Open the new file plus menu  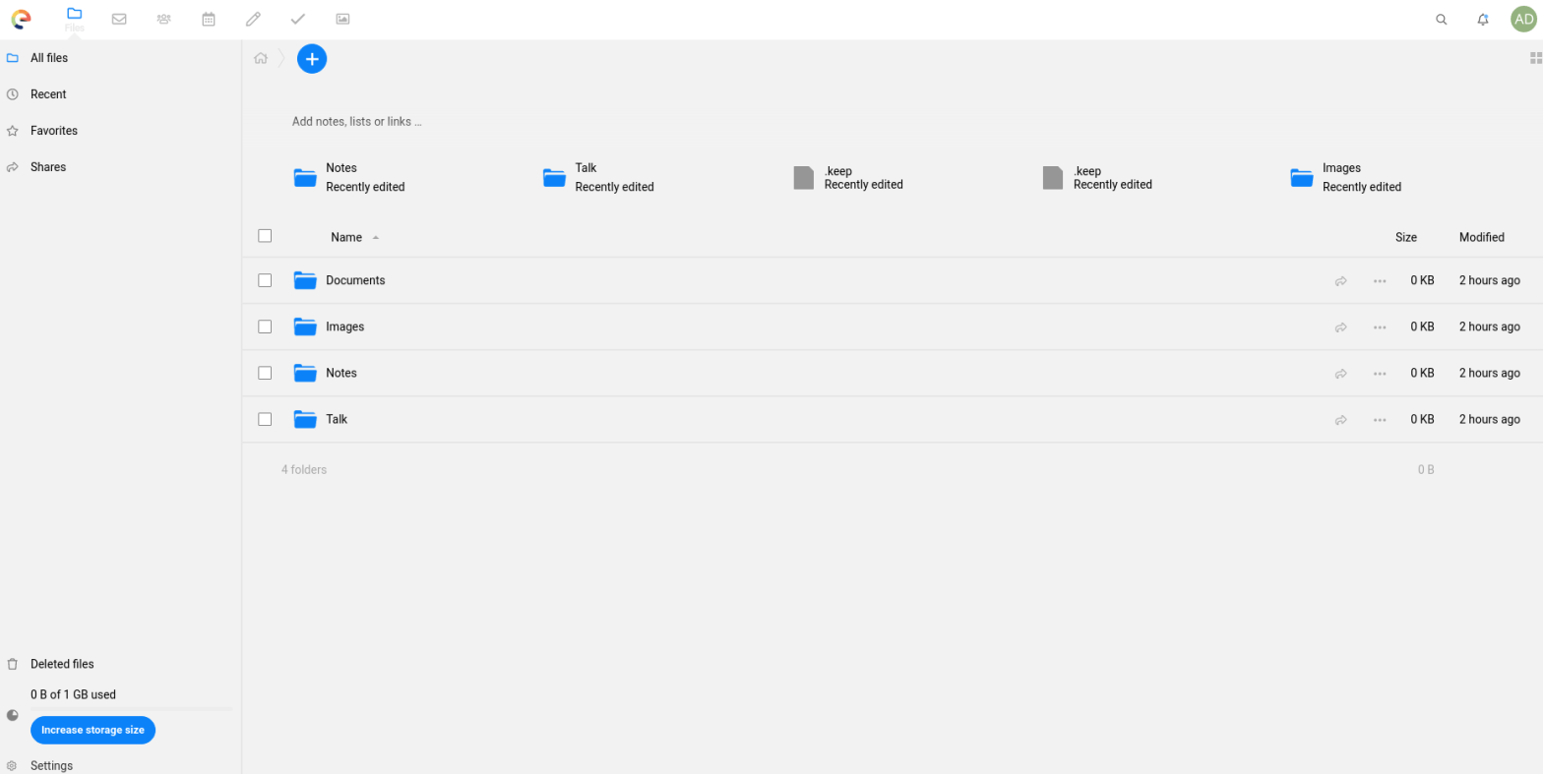coord(312,59)
